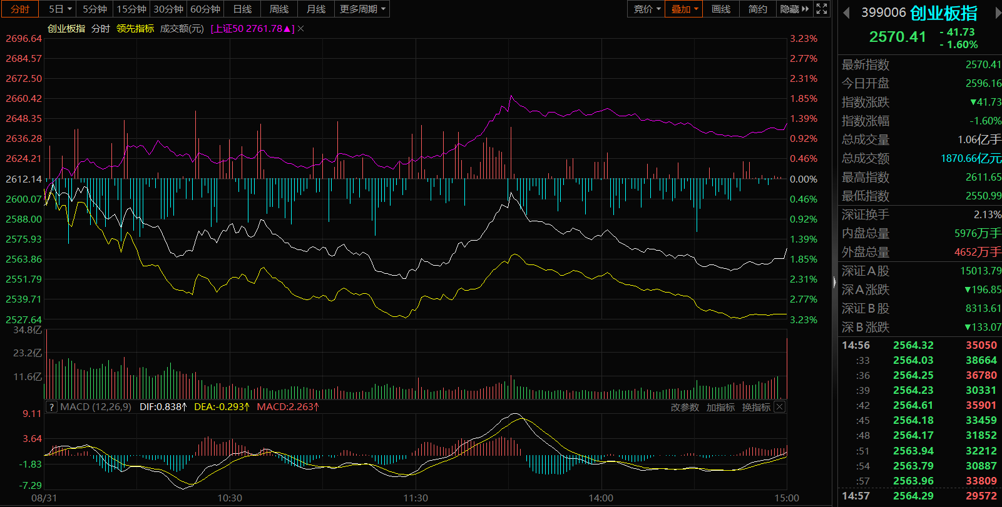1002x507 pixels.
Task: Click the 10:30 time axis label
Action: (x=230, y=498)
